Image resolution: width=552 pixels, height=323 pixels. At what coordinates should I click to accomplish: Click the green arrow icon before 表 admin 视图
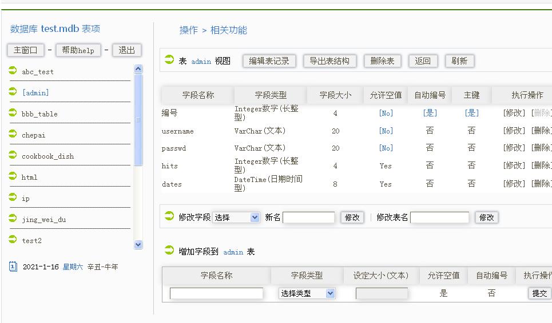pos(169,60)
